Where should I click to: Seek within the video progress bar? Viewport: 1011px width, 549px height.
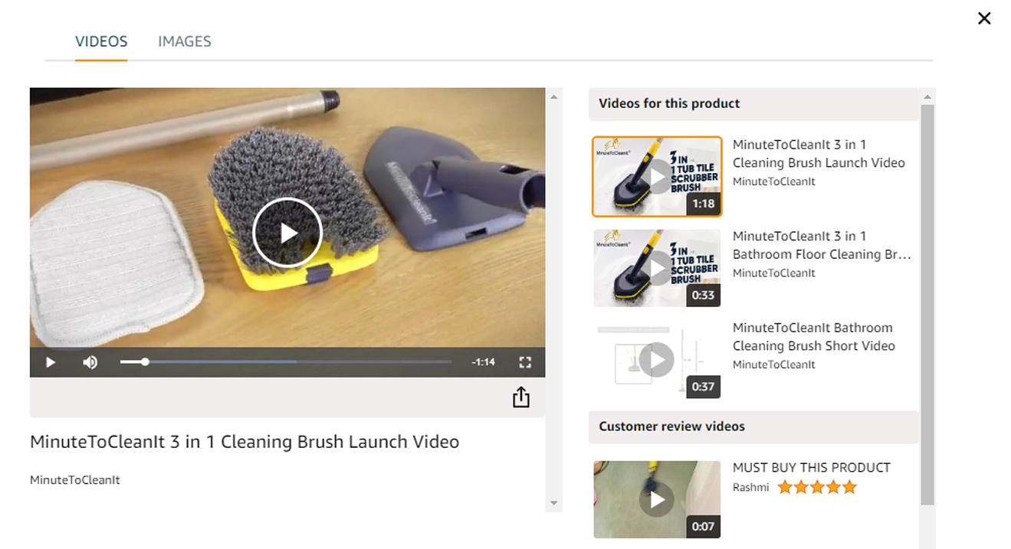pyautogui.click(x=286, y=361)
